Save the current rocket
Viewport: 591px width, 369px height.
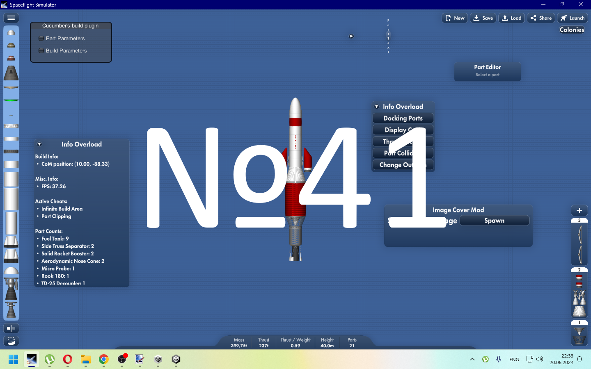[483, 18]
